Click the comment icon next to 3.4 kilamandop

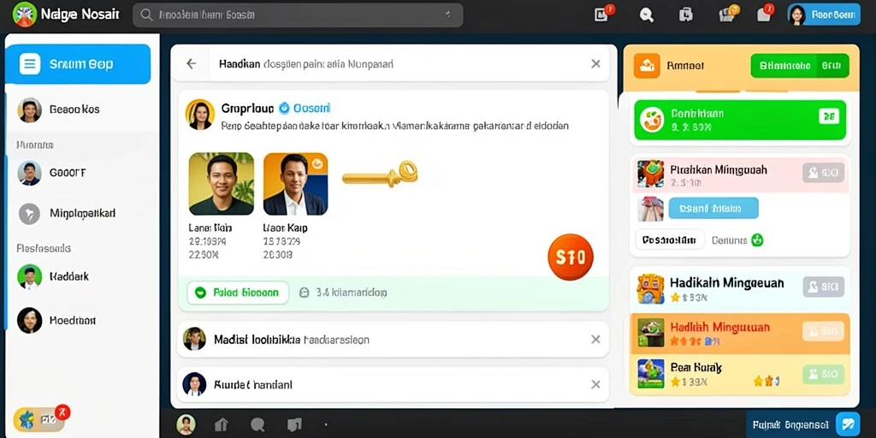(x=304, y=293)
